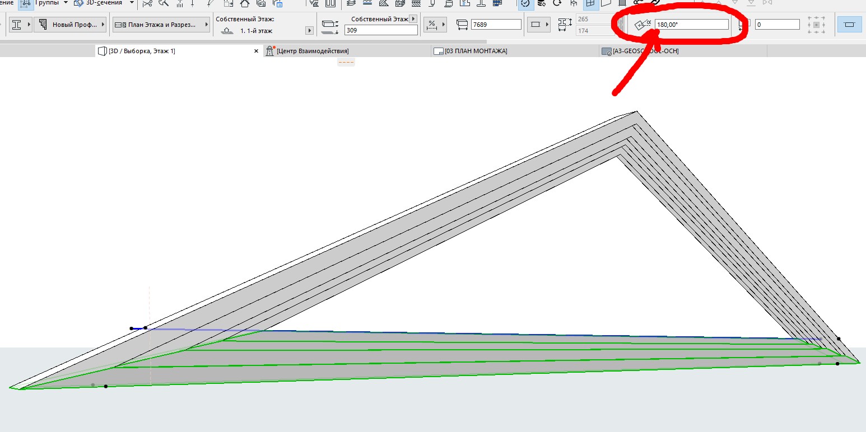866x432 pixels.
Task: Click the house-shaped icon in top toolbar
Action: pos(245,3)
